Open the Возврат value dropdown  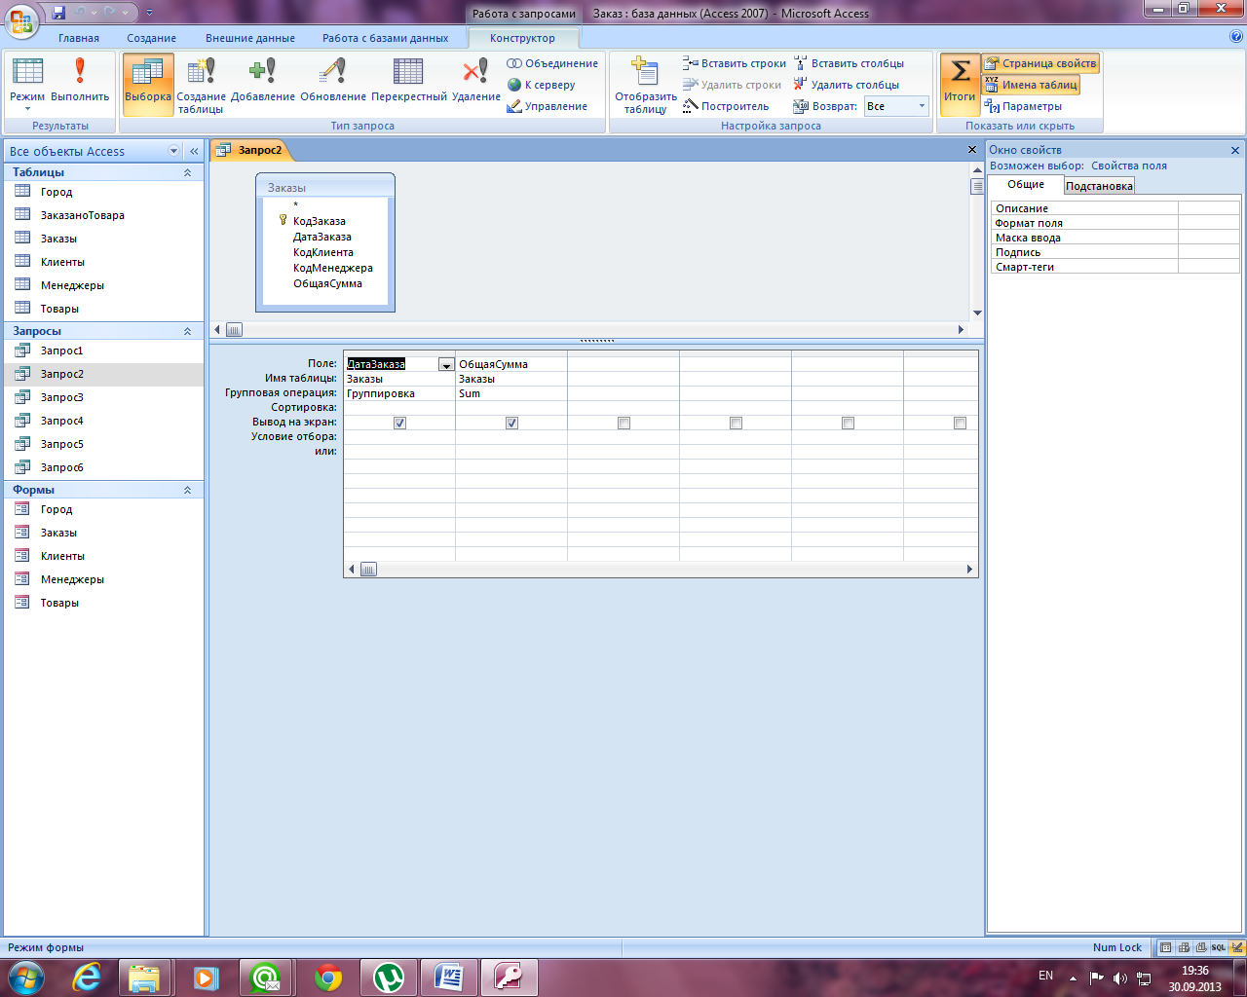[x=922, y=106]
